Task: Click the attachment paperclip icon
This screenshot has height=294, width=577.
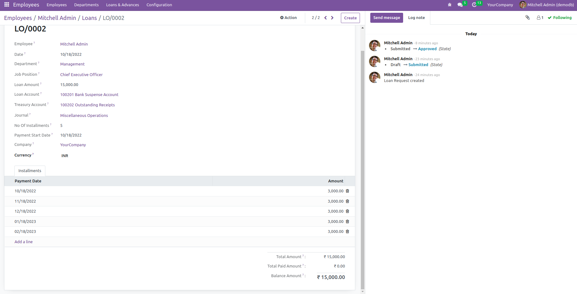Action: pyautogui.click(x=528, y=18)
